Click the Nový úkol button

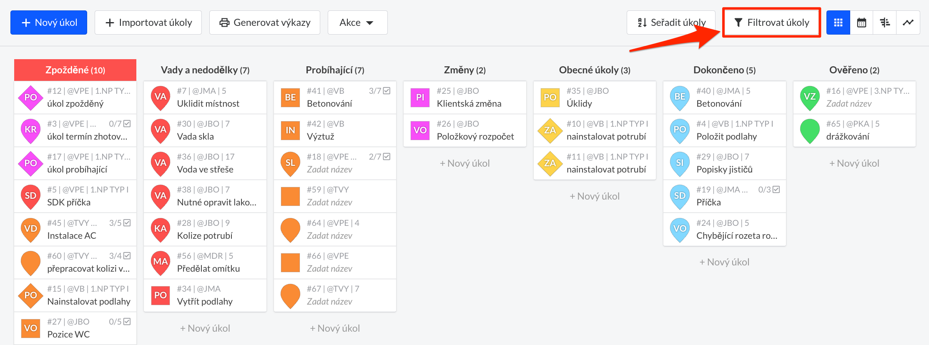click(x=49, y=22)
